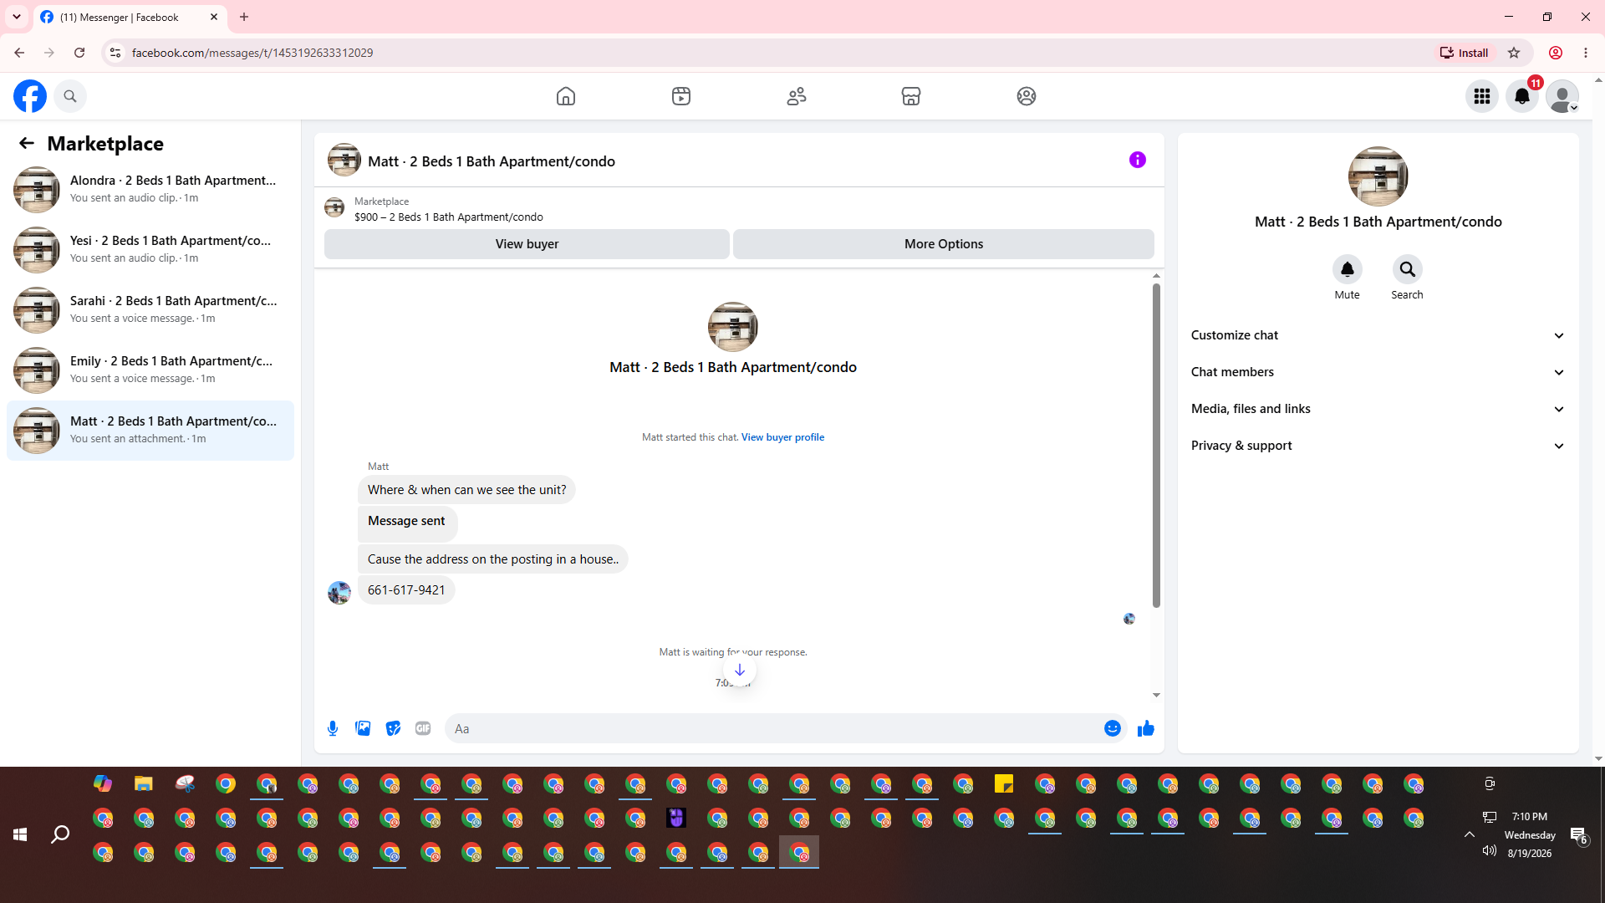
Task: Expand the Media, files and links section
Action: pyautogui.click(x=1378, y=409)
